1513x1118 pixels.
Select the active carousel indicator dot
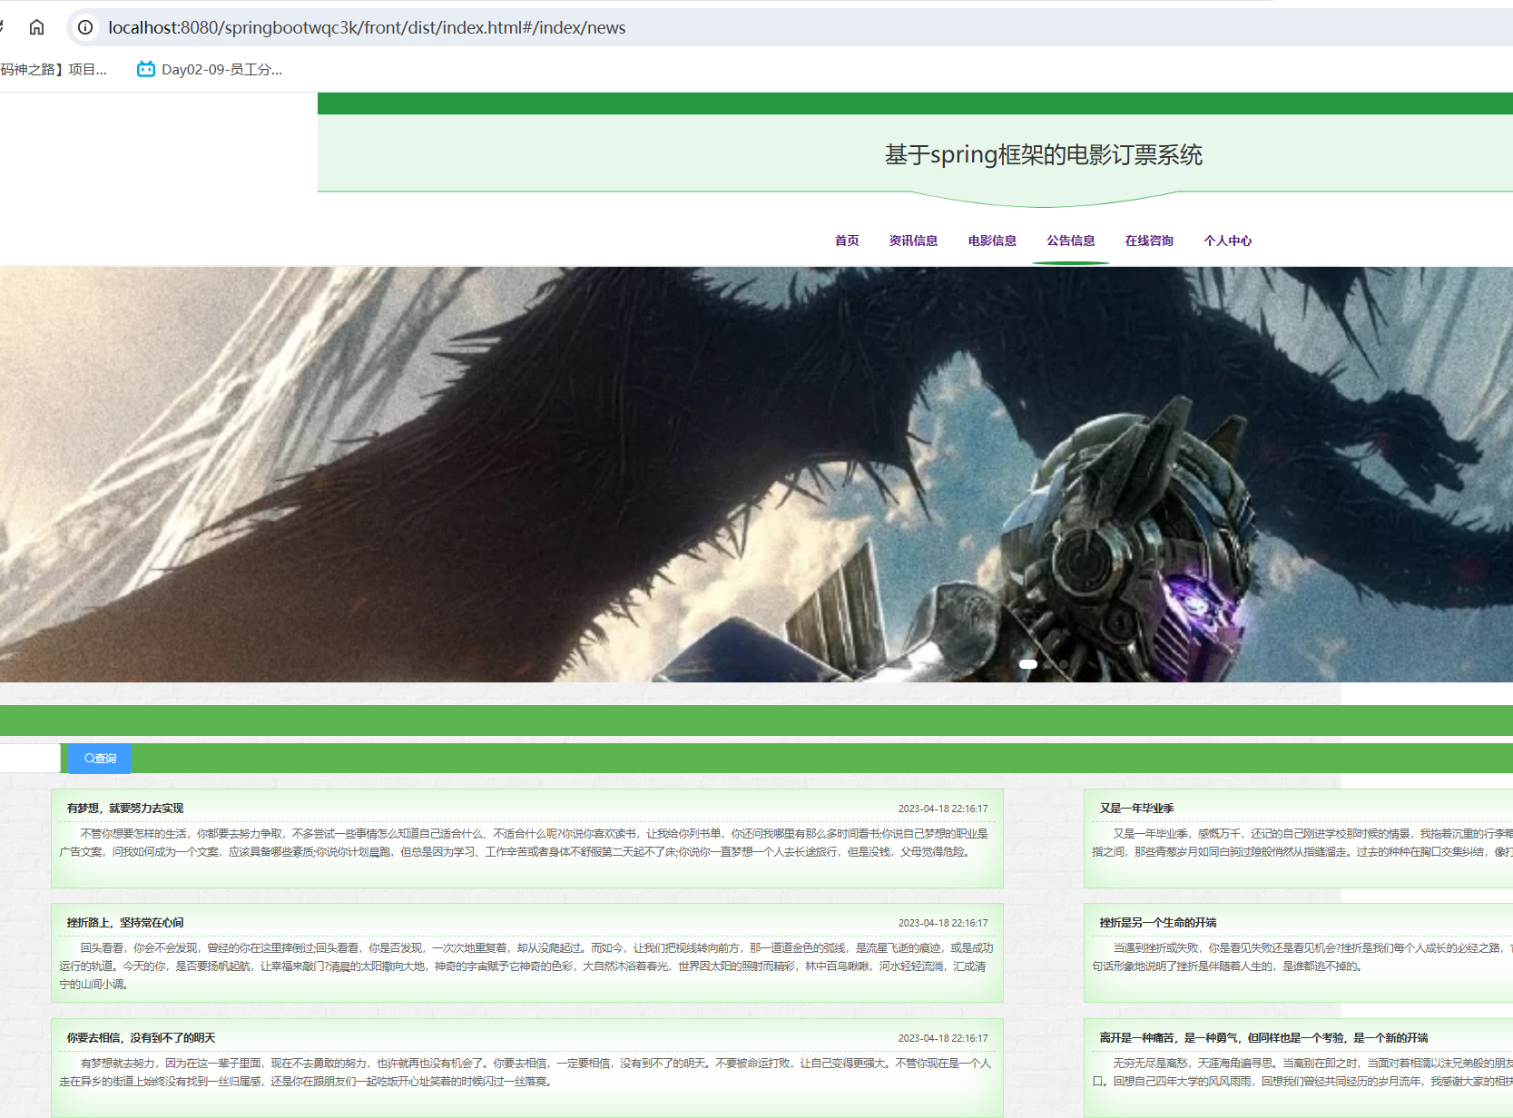tap(1028, 664)
